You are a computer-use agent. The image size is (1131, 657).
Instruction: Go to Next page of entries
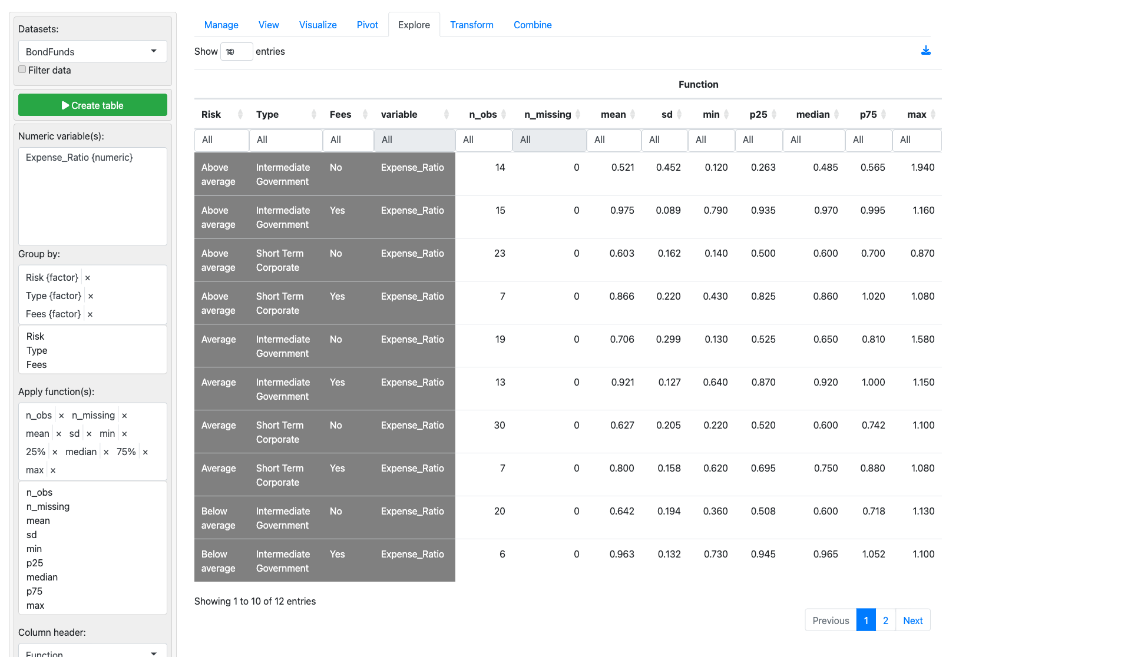[x=912, y=620]
